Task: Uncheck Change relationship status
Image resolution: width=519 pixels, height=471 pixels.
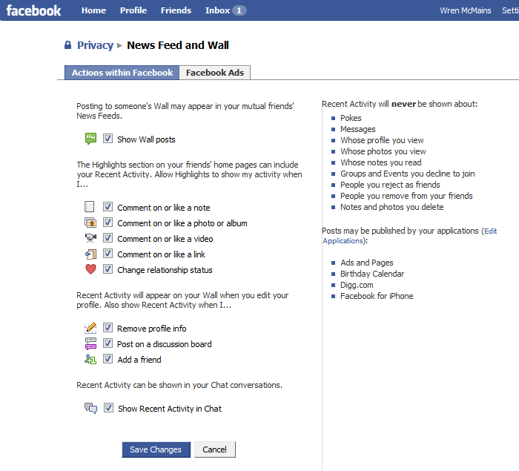Action: tap(108, 269)
